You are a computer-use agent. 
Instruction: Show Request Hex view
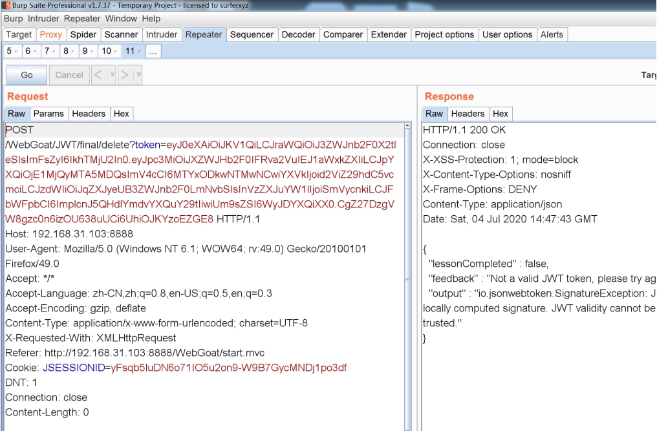(122, 114)
